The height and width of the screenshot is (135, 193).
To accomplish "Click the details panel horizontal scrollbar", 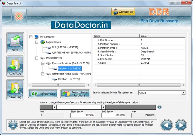I will tap(139, 85).
